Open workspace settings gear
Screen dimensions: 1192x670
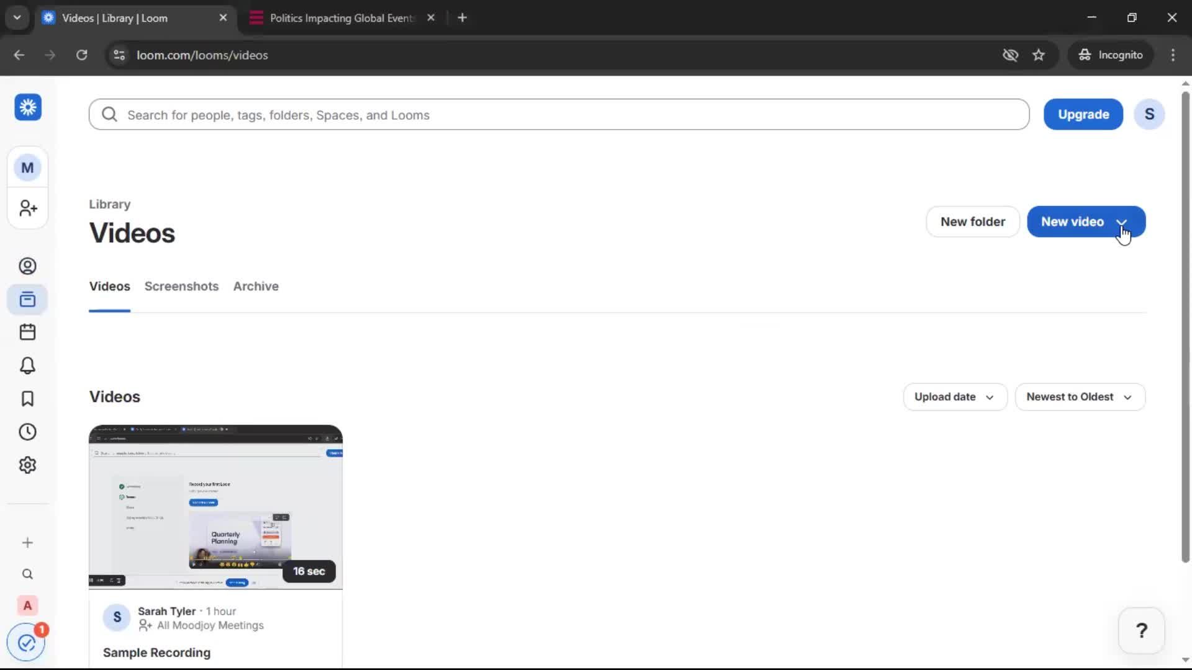(x=27, y=465)
